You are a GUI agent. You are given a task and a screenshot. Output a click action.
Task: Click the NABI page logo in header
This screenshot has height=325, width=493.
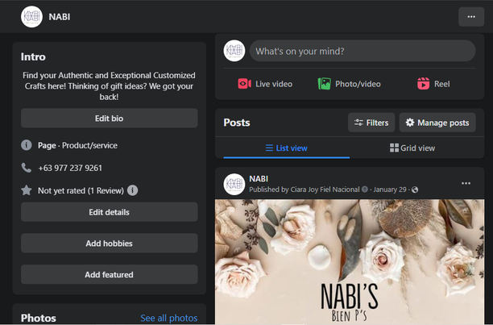(32, 16)
